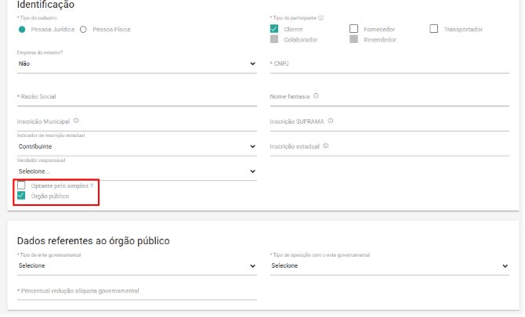Image resolution: width=525 pixels, height=317 pixels.
Task: Open Tipo de operação com ente governamental dropdown
Action: [389, 265]
